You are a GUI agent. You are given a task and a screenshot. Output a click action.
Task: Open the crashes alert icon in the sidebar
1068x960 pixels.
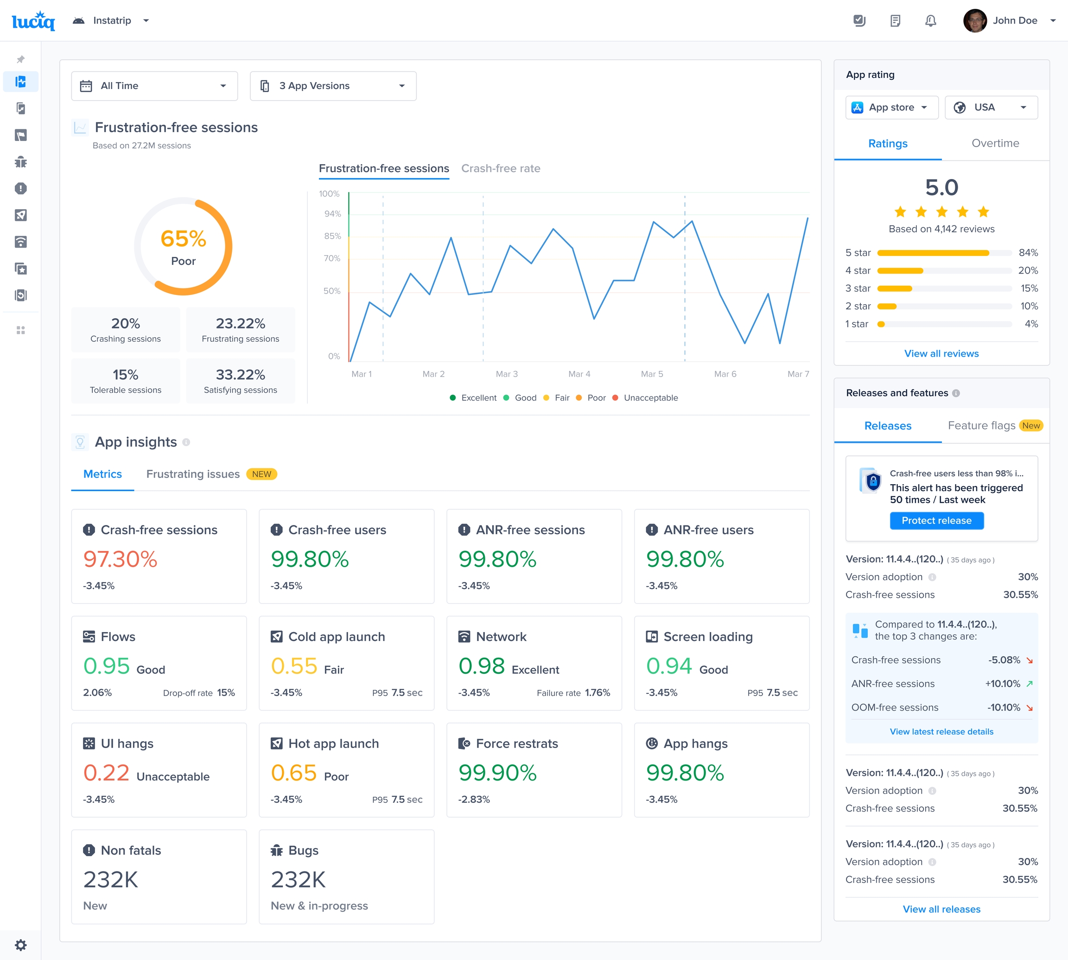[x=20, y=188]
